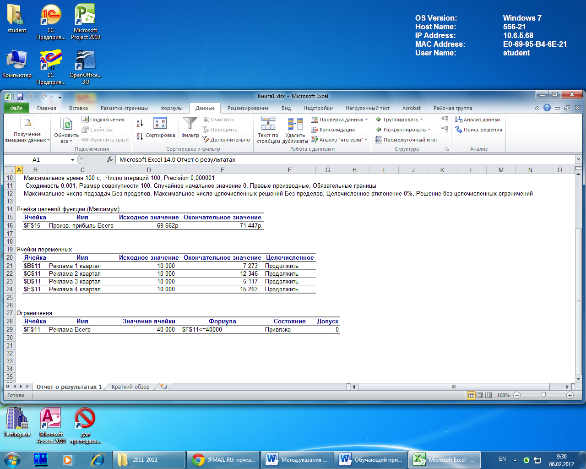Switch to Formulas (Формулы) tab
586x469 pixels.
(171, 108)
